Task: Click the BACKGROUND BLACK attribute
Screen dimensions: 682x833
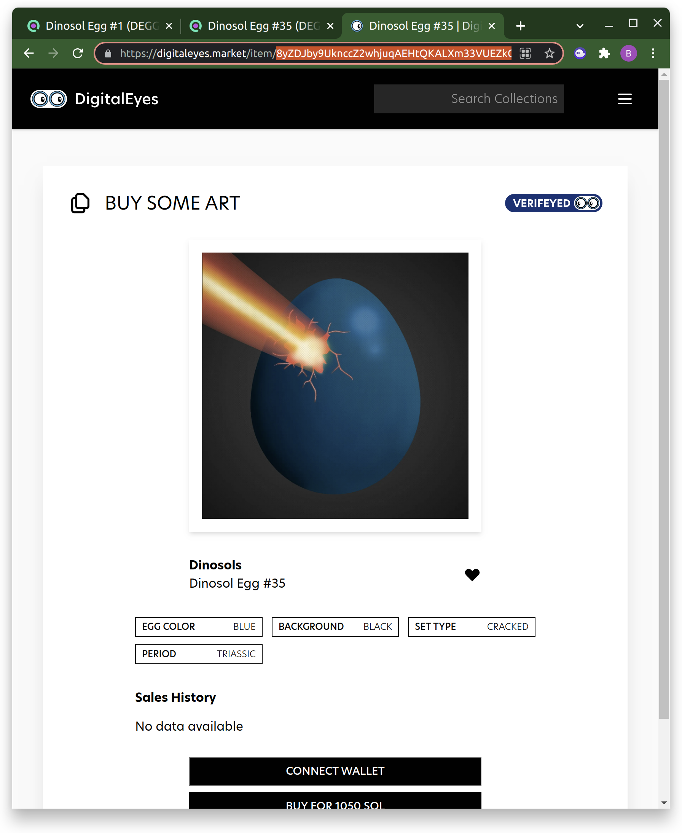Action: (x=335, y=626)
